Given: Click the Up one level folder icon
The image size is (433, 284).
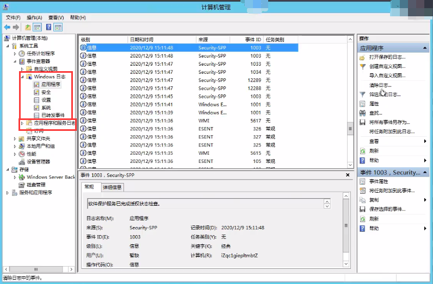Looking at the screenshot, I should tap(28, 27).
